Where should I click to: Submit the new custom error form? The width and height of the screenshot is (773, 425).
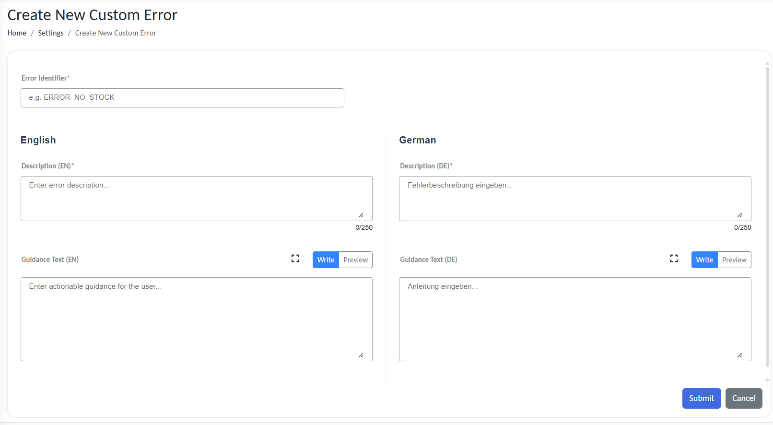pyautogui.click(x=701, y=398)
